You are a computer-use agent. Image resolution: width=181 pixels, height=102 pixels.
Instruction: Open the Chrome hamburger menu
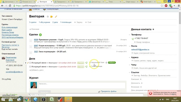pyautogui.click(x=179, y=6)
